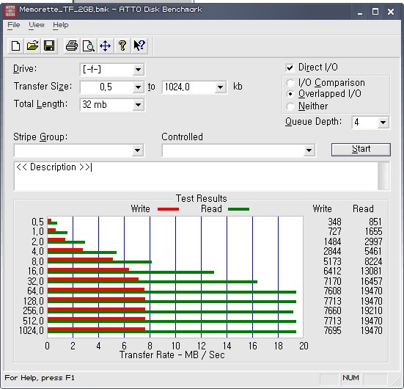Select the Overlapped I/O radio button
Image resolution: width=404 pixels, height=389 pixels.
coord(290,94)
